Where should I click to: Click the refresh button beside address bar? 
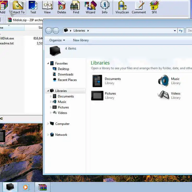[181, 31]
